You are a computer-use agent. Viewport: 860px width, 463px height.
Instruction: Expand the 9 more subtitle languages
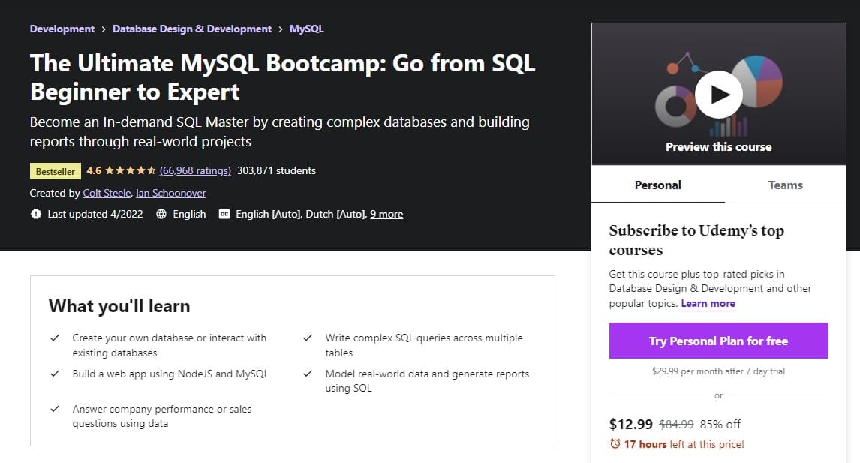click(386, 214)
